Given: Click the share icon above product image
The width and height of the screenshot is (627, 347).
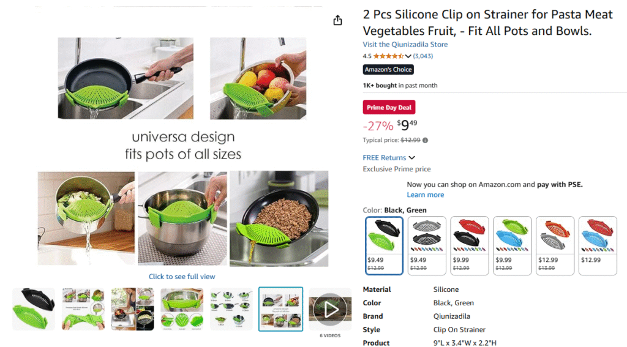Looking at the screenshot, I should click(x=337, y=20).
